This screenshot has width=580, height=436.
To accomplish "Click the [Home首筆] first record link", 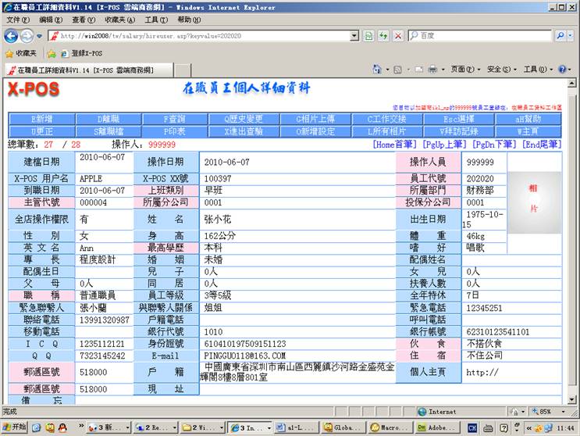I will [x=395, y=145].
